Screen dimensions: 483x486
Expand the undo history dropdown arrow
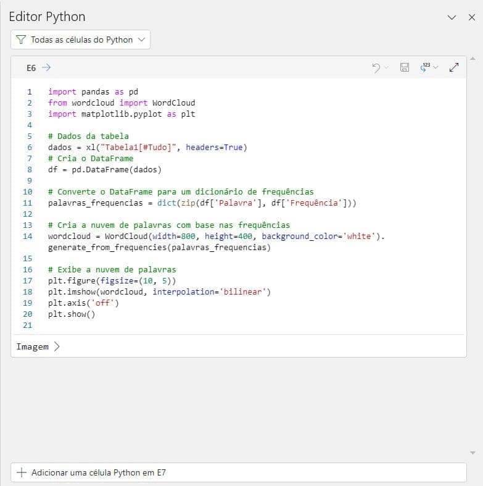point(386,68)
